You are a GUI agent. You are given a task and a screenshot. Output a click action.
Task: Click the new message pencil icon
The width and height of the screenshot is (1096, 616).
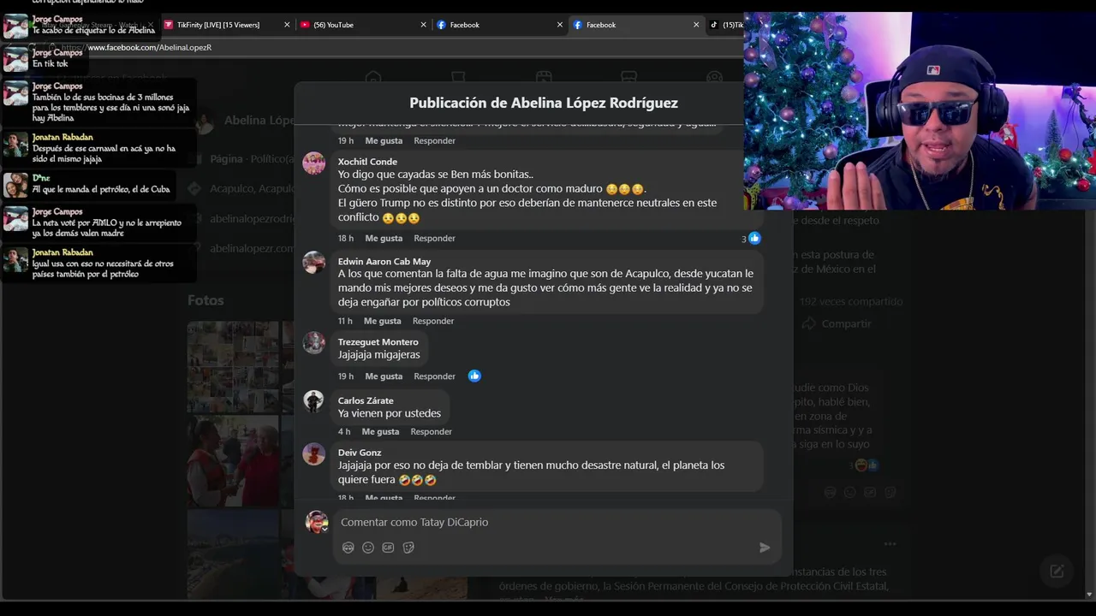[x=1057, y=571]
